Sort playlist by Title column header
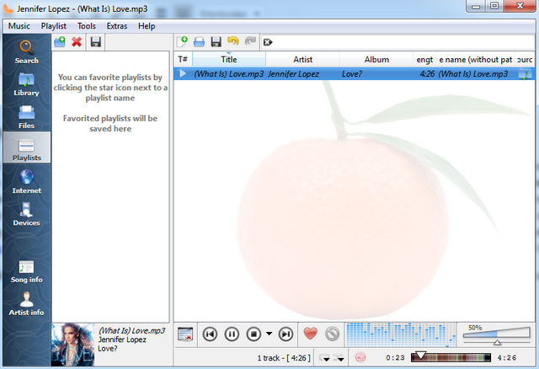The image size is (539, 369). [x=229, y=60]
